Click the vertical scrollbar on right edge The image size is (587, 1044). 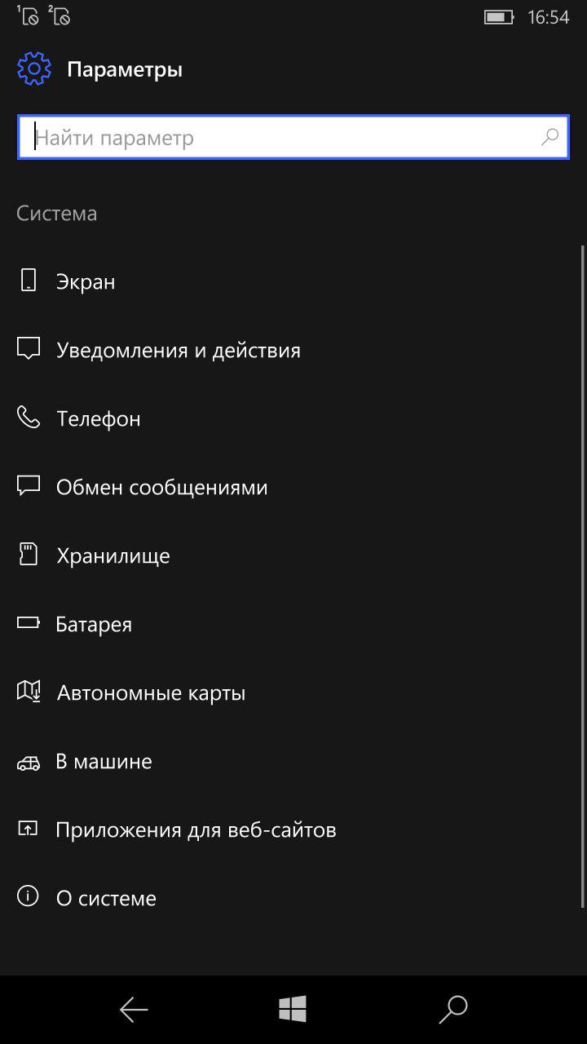pos(582,575)
